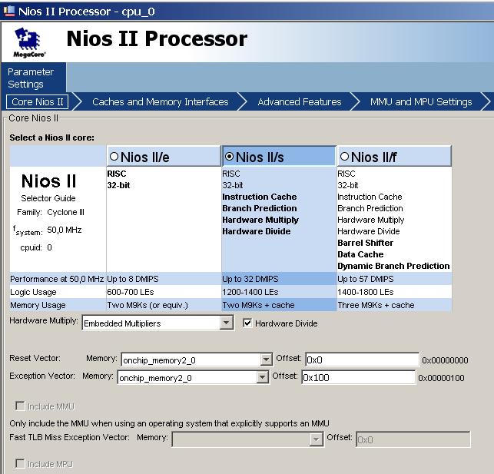This screenshot has width=494, height=474.
Task: Click the disabled Include MPU checkbox
Action: (x=20, y=463)
